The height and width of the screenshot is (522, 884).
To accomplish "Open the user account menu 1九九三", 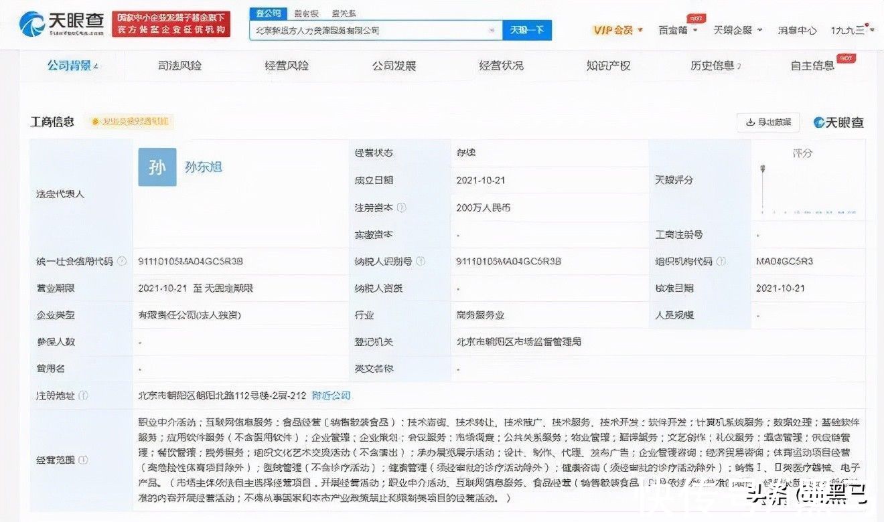I will pyautogui.click(x=853, y=30).
